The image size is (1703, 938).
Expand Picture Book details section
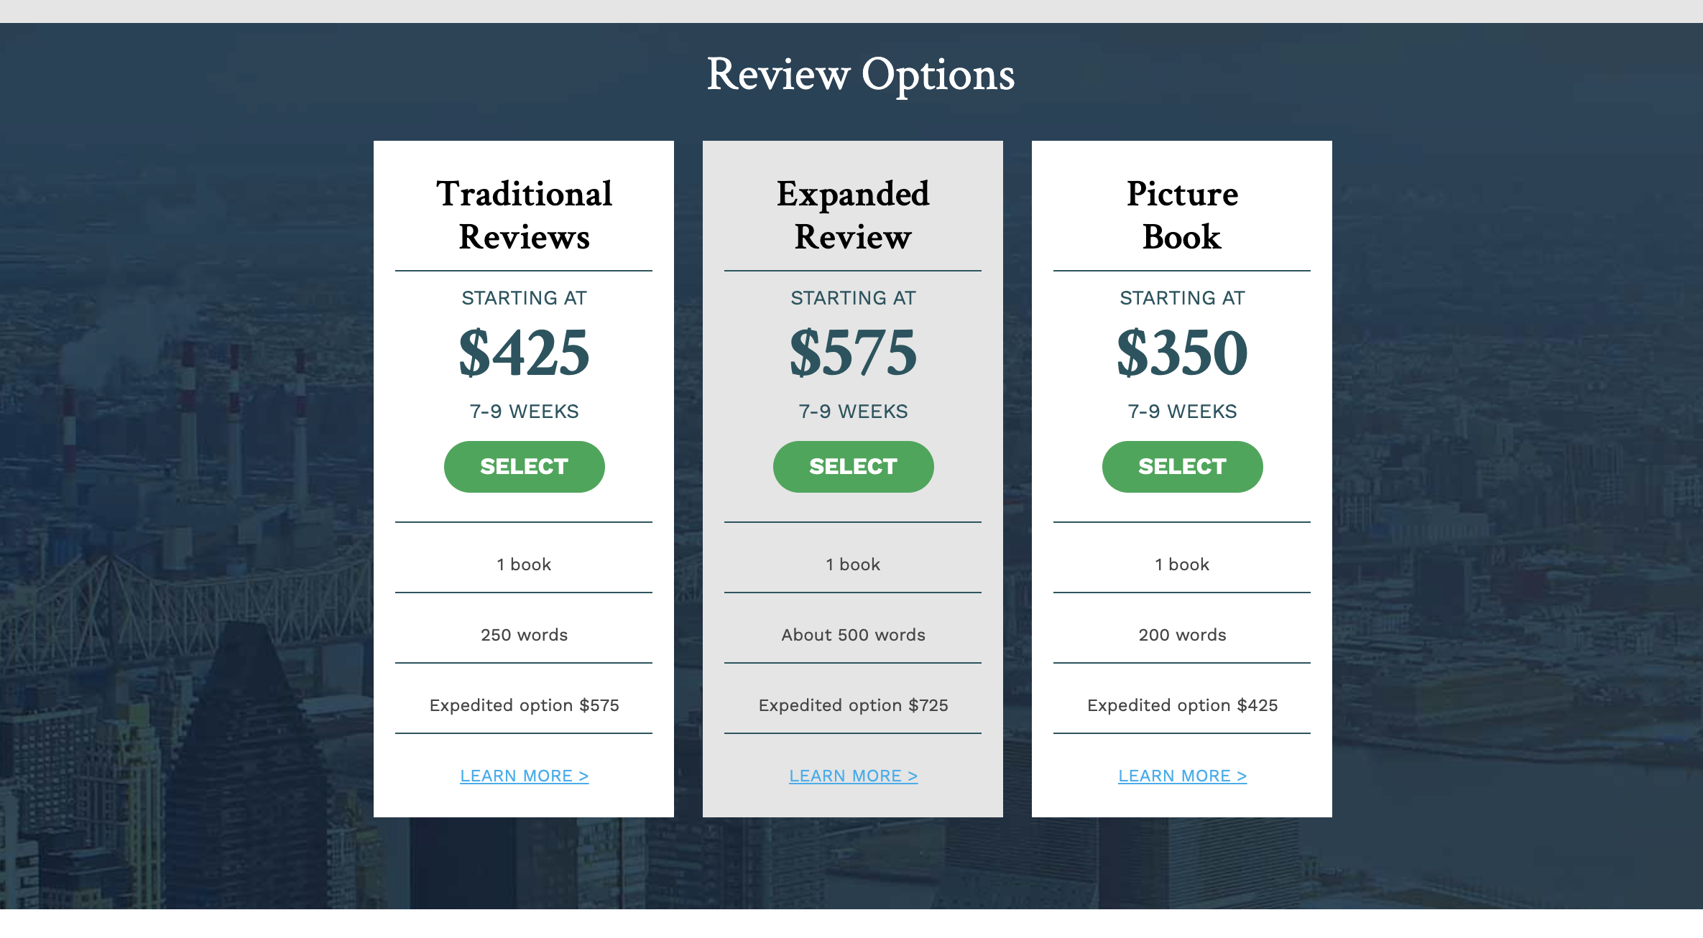tap(1181, 774)
